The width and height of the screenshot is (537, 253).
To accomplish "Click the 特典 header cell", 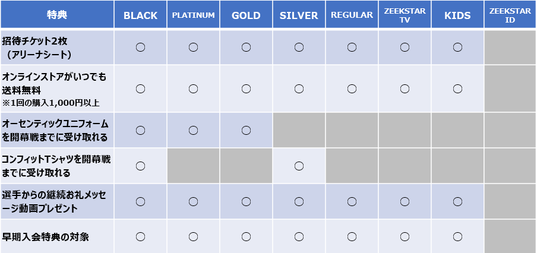I will pos(57,14).
